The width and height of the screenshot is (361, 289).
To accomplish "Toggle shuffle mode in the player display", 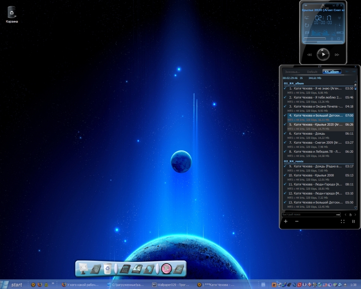I will tap(307, 18).
